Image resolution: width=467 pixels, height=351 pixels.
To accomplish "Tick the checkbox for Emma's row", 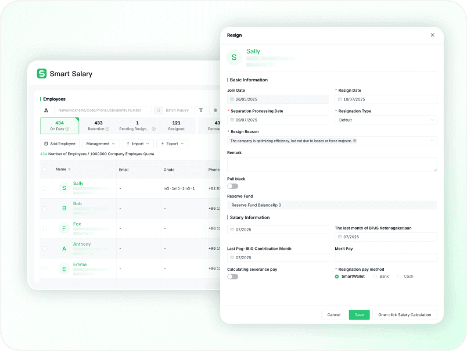I will (x=44, y=268).
